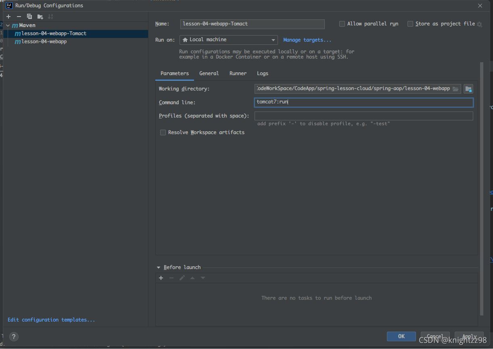Enable Allow parallel run checkbox
The width and height of the screenshot is (493, 349).
coord(342,24)
